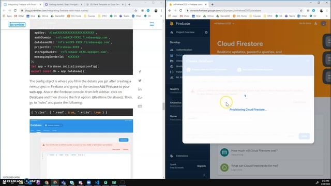This screenshot has width=331, height=186.
Task: Expand the Grow section in sidebar
Action: point(173,116)
